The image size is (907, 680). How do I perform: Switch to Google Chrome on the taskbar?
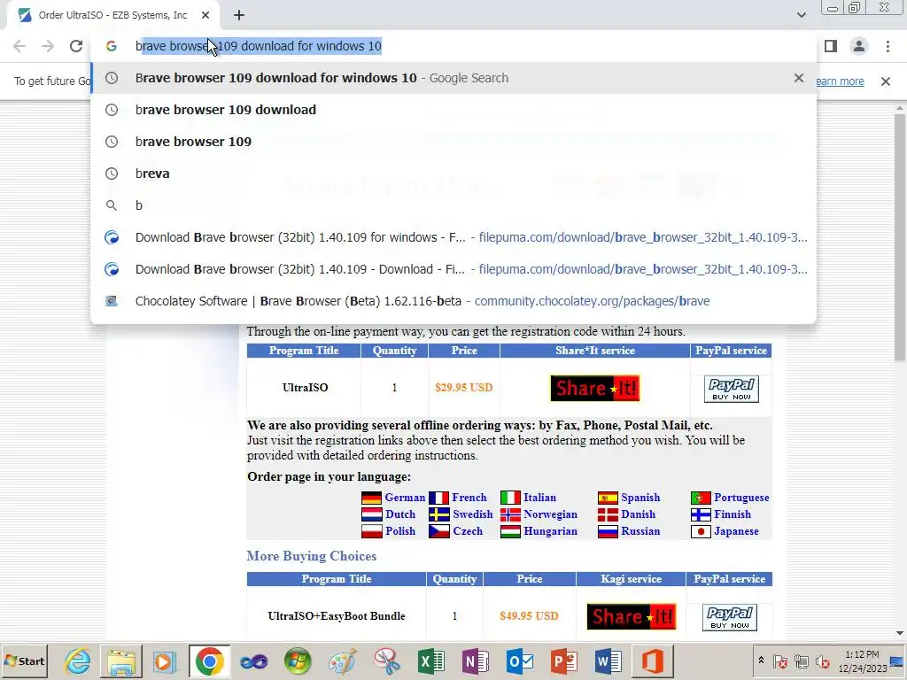[209, 661]
